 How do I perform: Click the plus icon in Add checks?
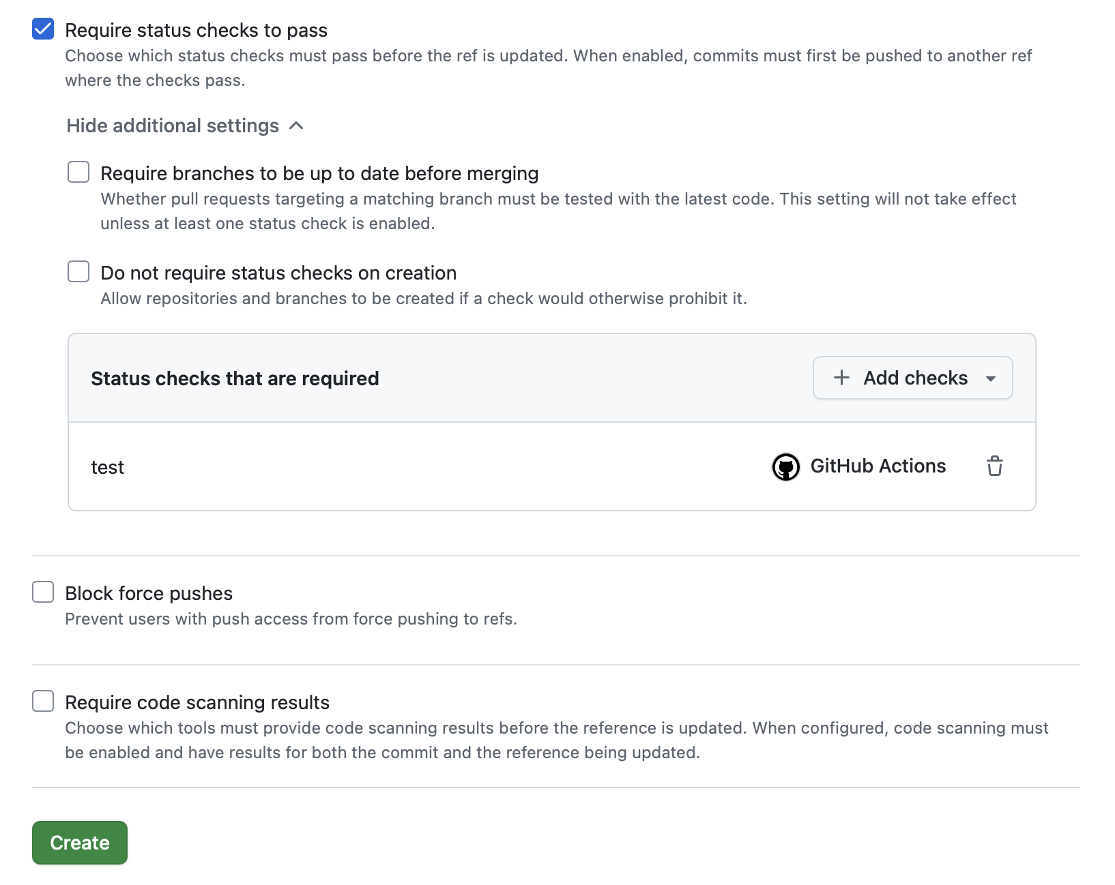841,378
